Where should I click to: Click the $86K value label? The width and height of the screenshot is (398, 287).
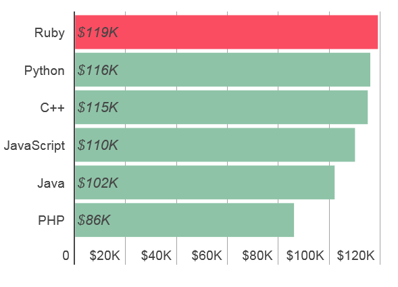[x=94, y=220]
